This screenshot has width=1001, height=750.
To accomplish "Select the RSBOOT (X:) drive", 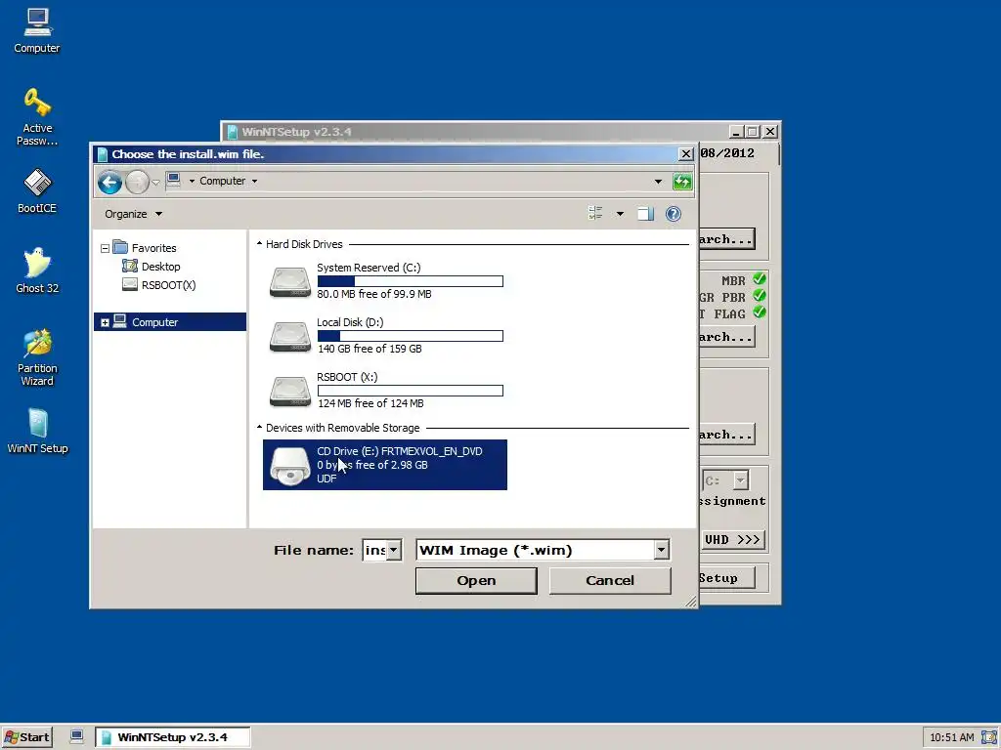I will tap(385, 391).
